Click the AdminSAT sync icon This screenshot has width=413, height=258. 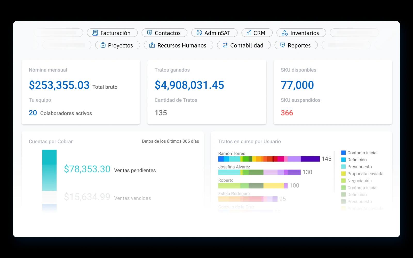click(199, 33)
